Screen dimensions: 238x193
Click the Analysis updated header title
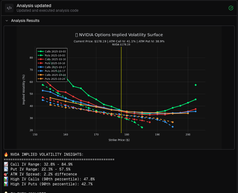pos(34,6)
